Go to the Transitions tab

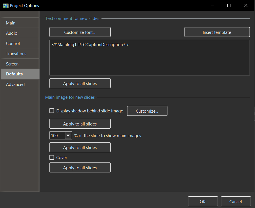tap(20, 54)
